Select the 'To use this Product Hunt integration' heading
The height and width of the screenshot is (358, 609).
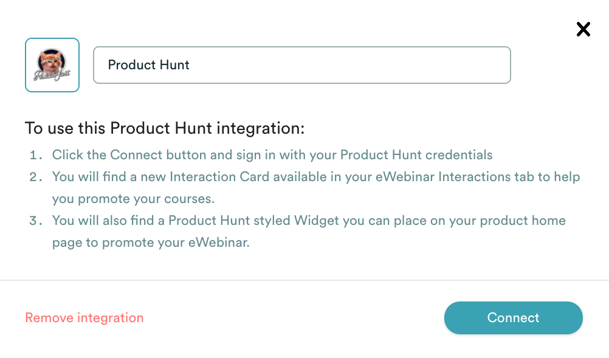point(165,128)
